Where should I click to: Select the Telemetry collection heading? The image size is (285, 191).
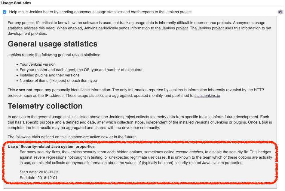coord(45,106)
